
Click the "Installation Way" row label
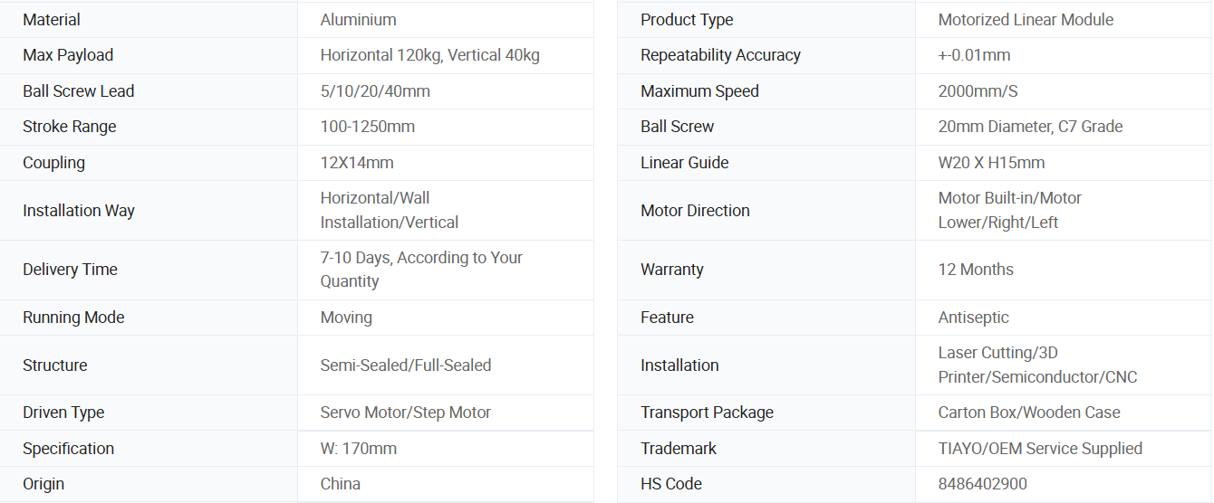[x=79, y=211]
